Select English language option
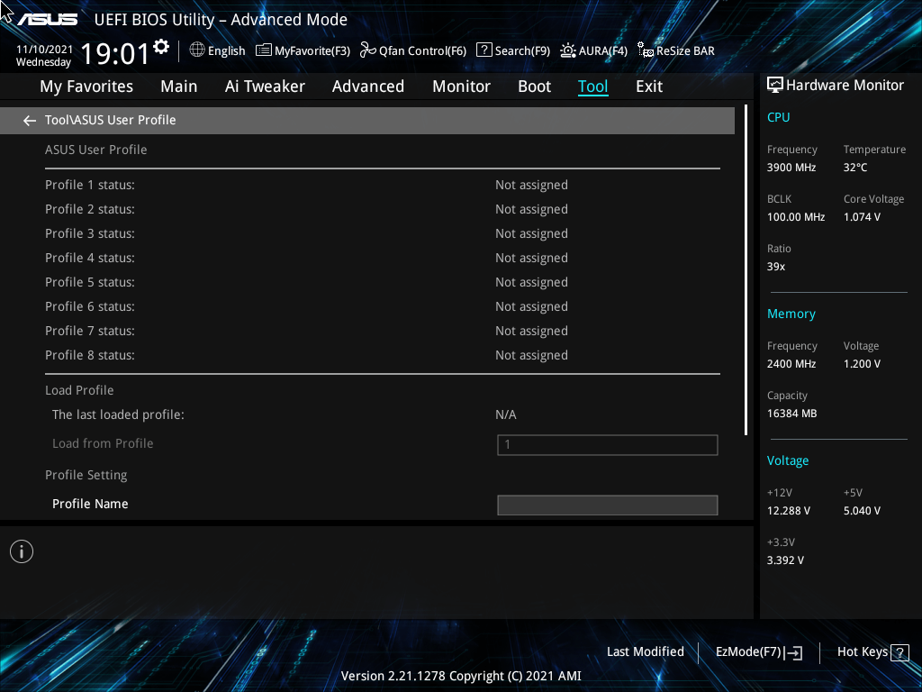 [x=226, y=51]
